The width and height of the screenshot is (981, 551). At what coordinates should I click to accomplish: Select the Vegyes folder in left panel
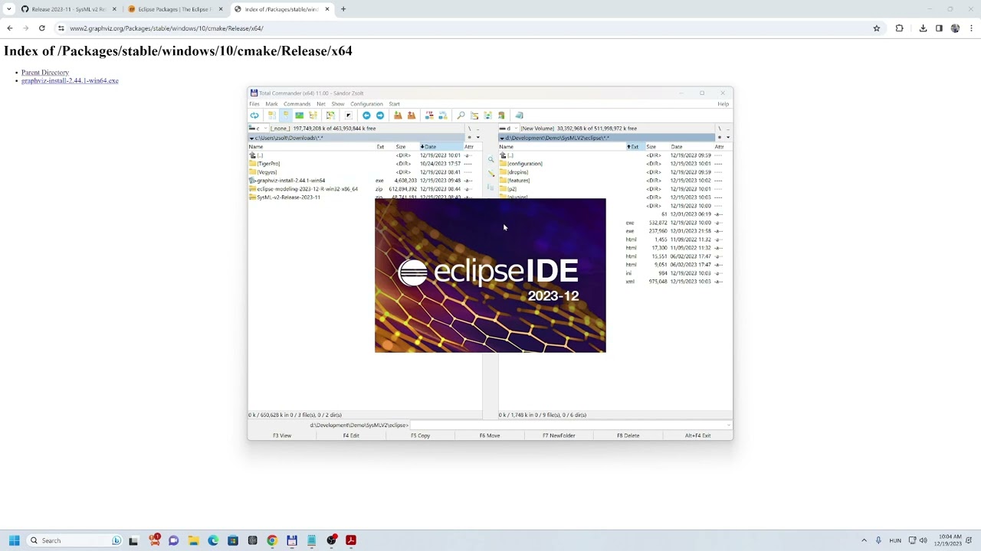(263, 172)
